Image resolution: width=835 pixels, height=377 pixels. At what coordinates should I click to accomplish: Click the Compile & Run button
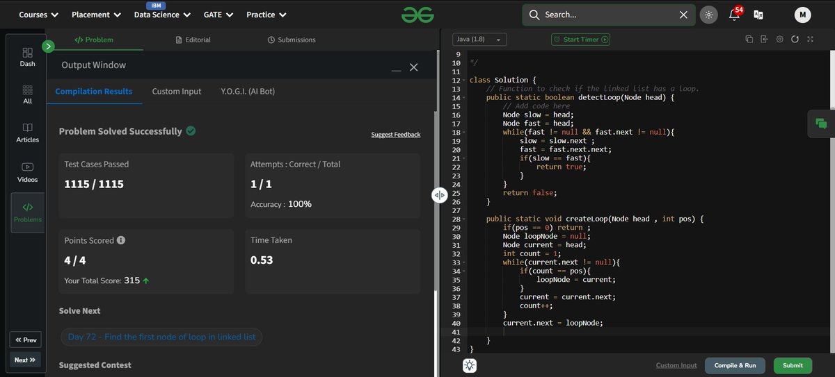click(x=735, y=365)
